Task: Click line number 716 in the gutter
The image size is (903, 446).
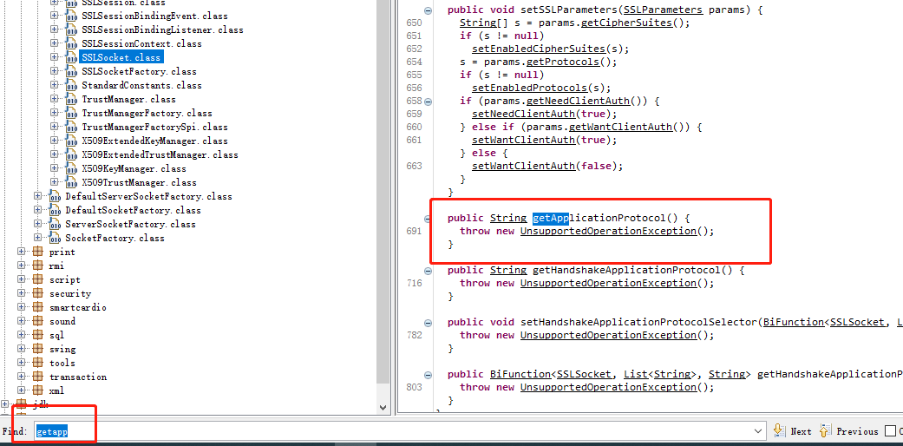Action: (414, 283)
